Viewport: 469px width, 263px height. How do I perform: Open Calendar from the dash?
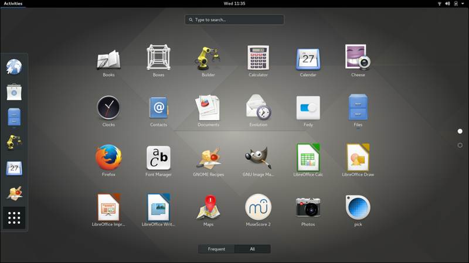click(14, 168)
